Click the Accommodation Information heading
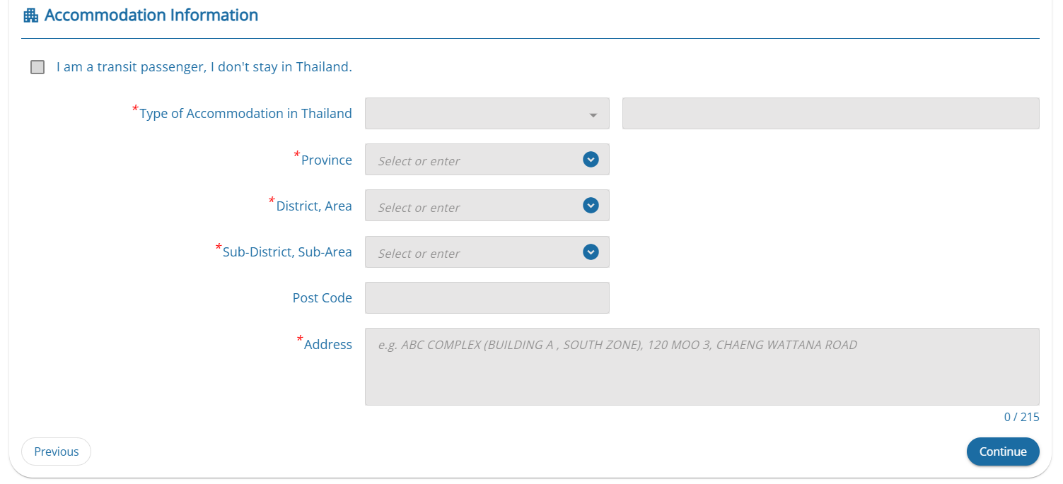Screen dimensions: 1063x484 151,14
